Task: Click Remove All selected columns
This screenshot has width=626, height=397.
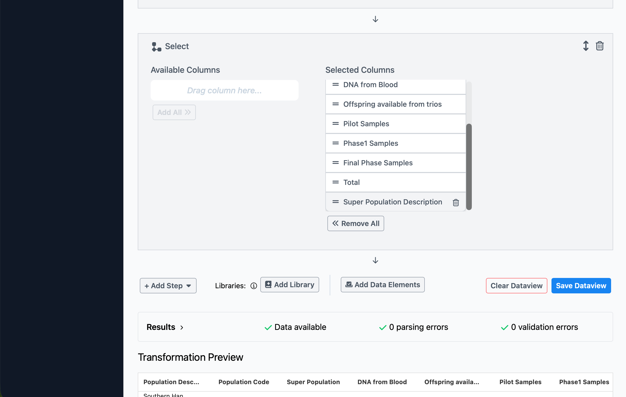Action: (x=355, y=223)
